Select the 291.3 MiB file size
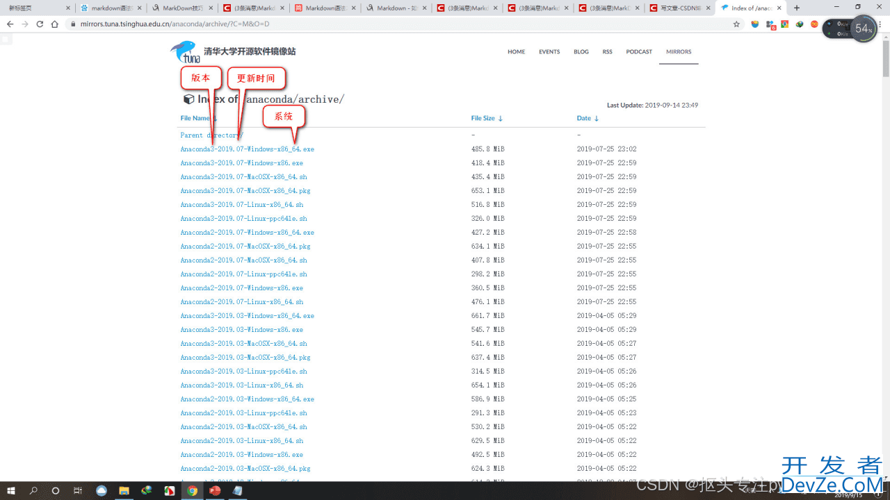Screen dimensions: 890x500 tap(487, 413)
